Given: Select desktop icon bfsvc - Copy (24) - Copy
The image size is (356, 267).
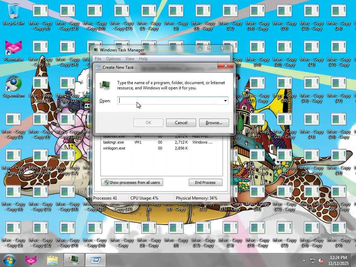Looking at the screenshot, I should coord(311,90).
